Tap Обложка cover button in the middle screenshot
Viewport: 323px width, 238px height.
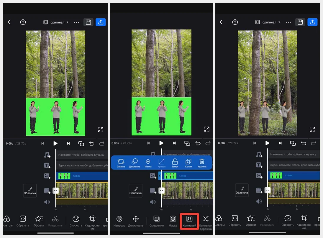pyautogui.click(x=135, y=191)
